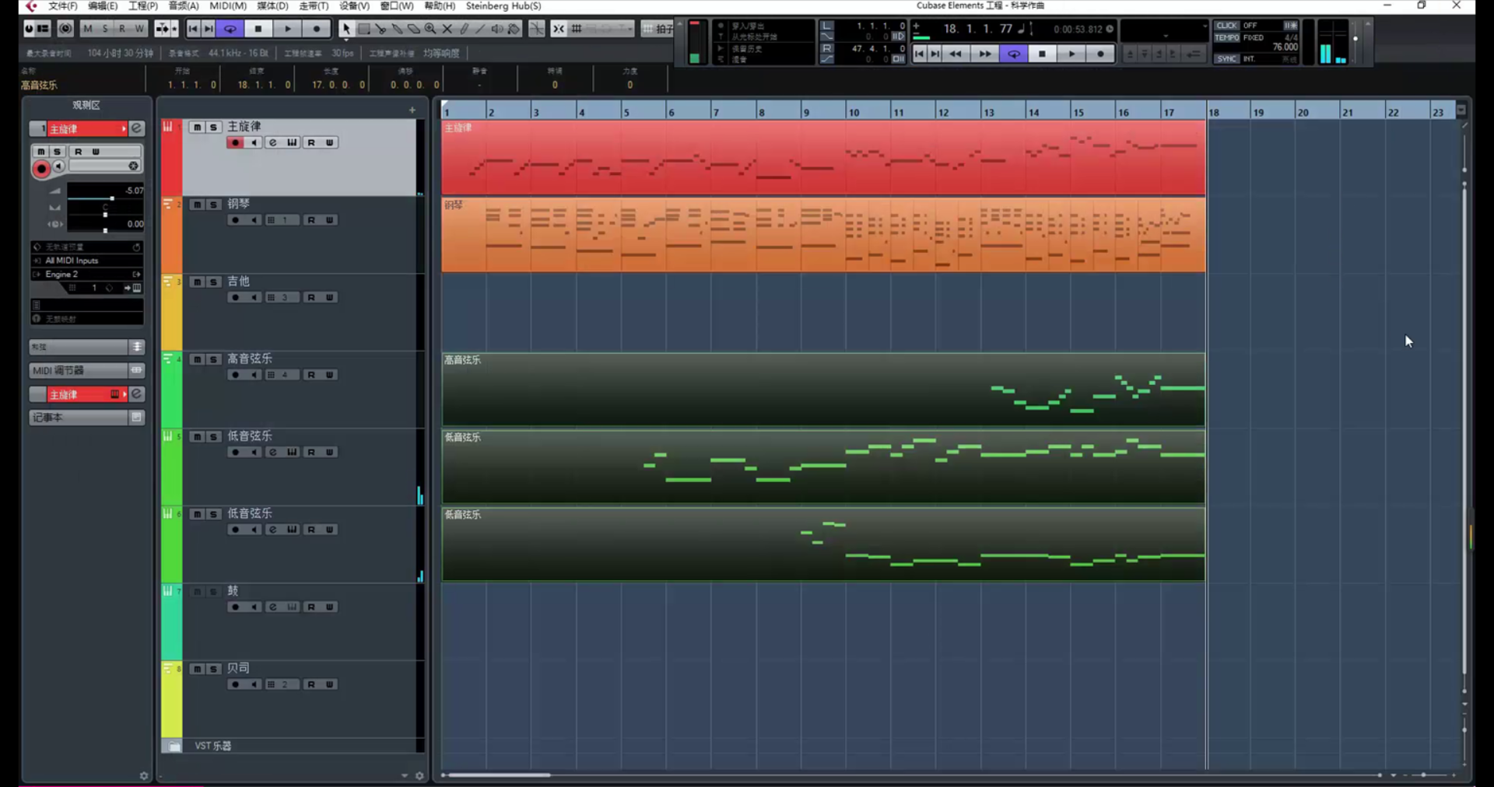
Task: Adjust volume fader in inspector
Action: click(x=105, y=198)
